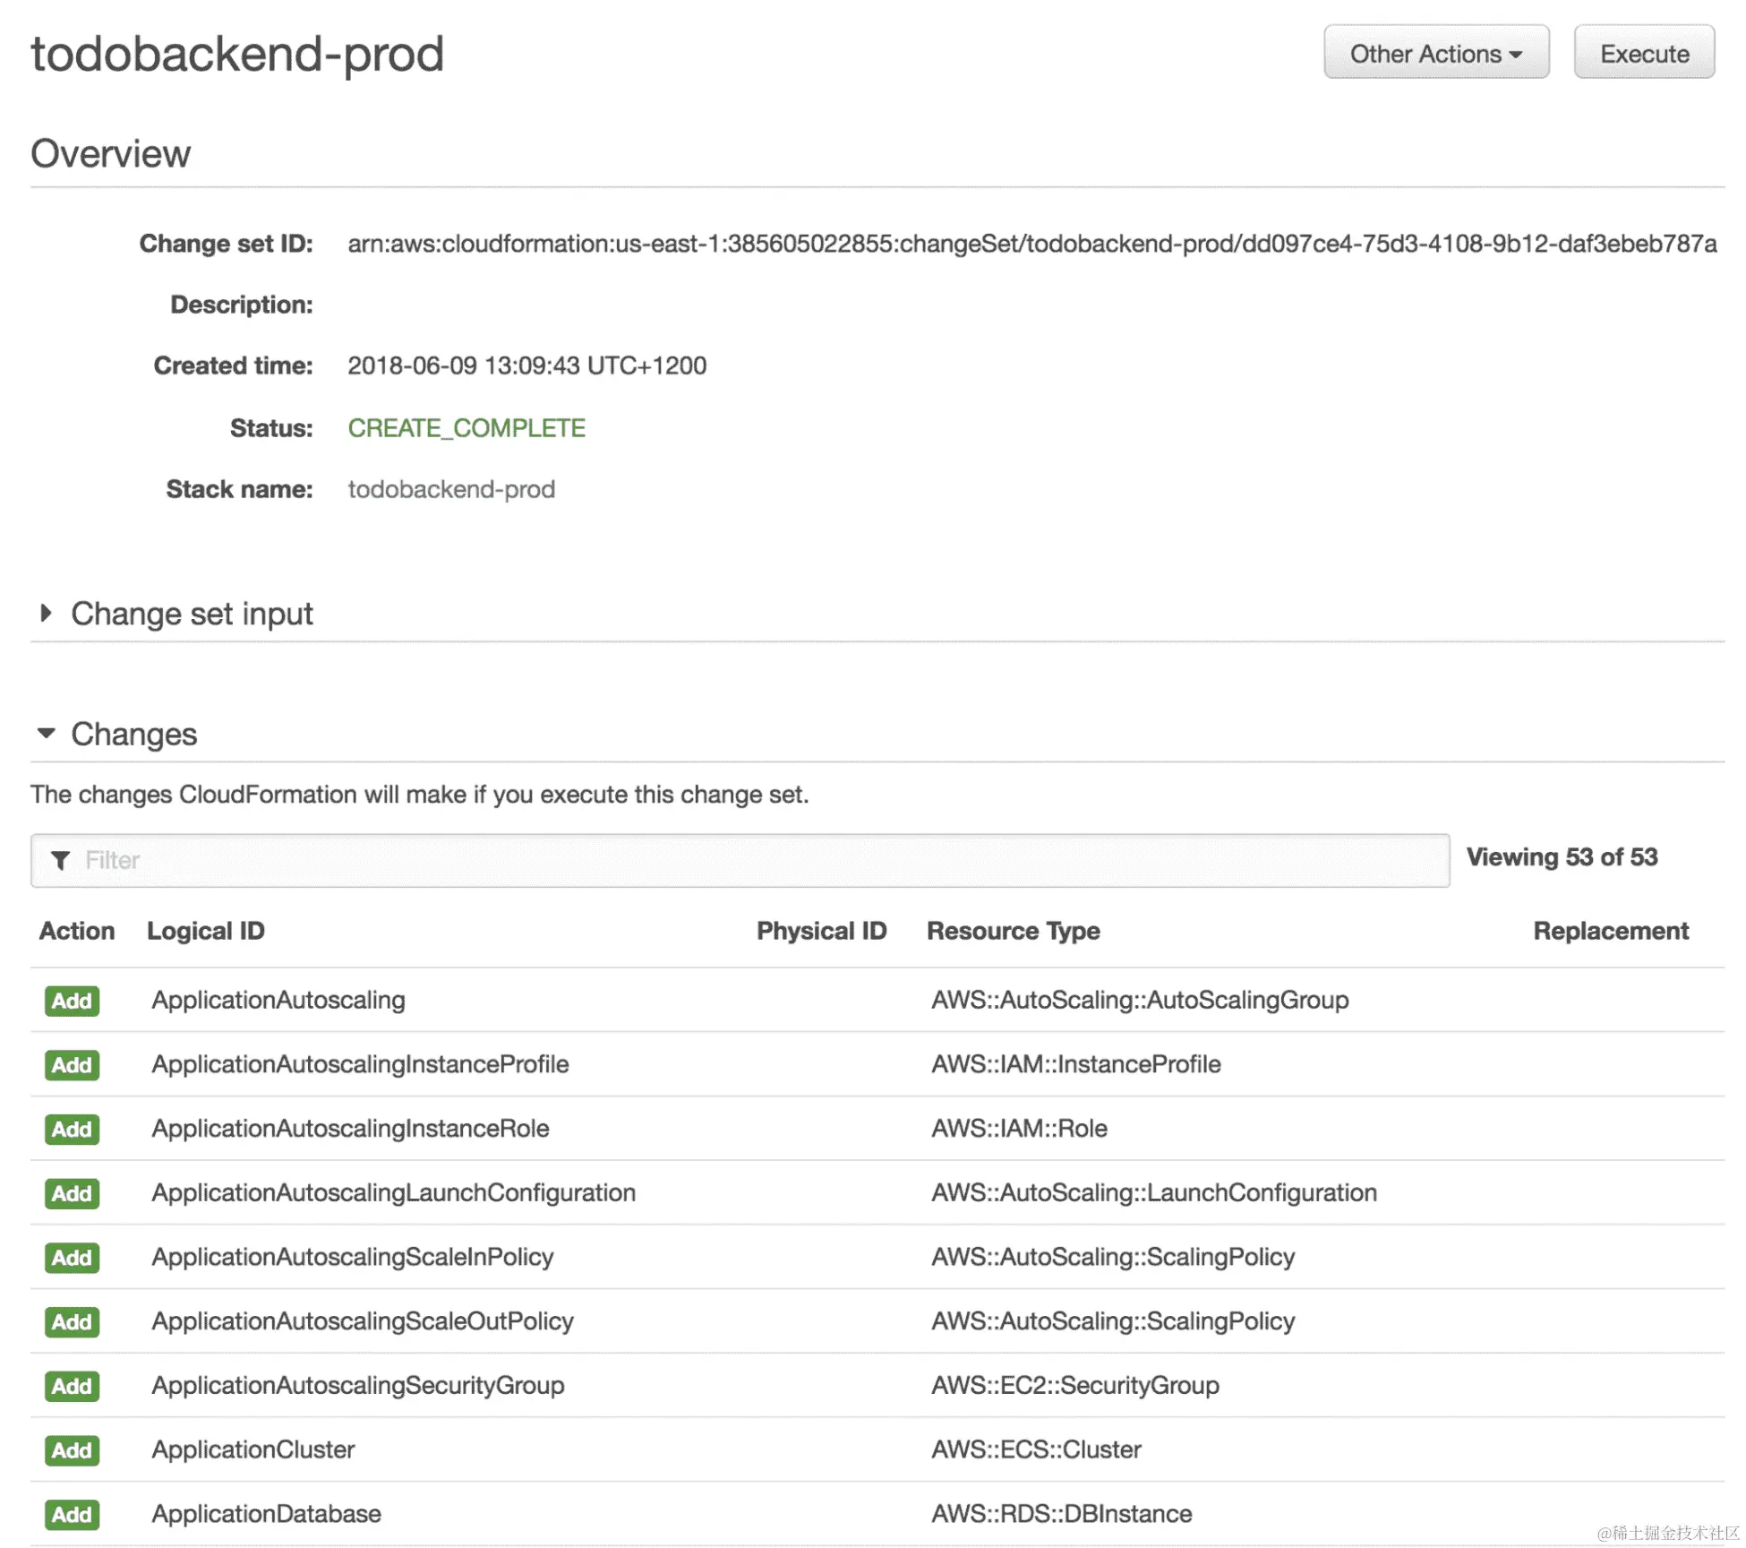Click Add badge for ApplicationAutoscalingInstanceRole row
This screenshot has height=1548, width=1746.
click(72, 1129)
